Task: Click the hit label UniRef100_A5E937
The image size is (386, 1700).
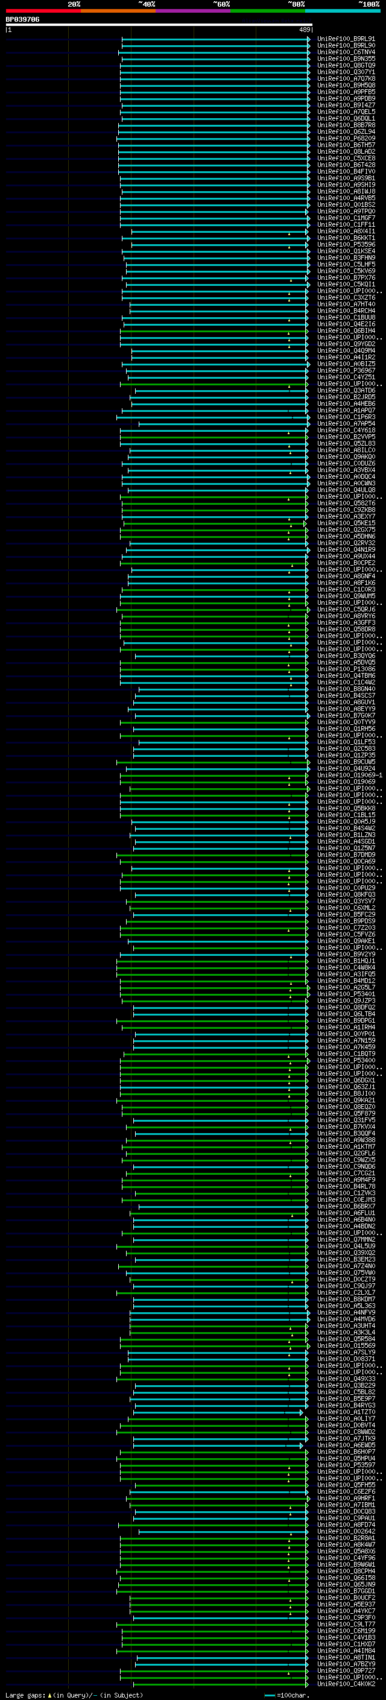Action: 346,1605
